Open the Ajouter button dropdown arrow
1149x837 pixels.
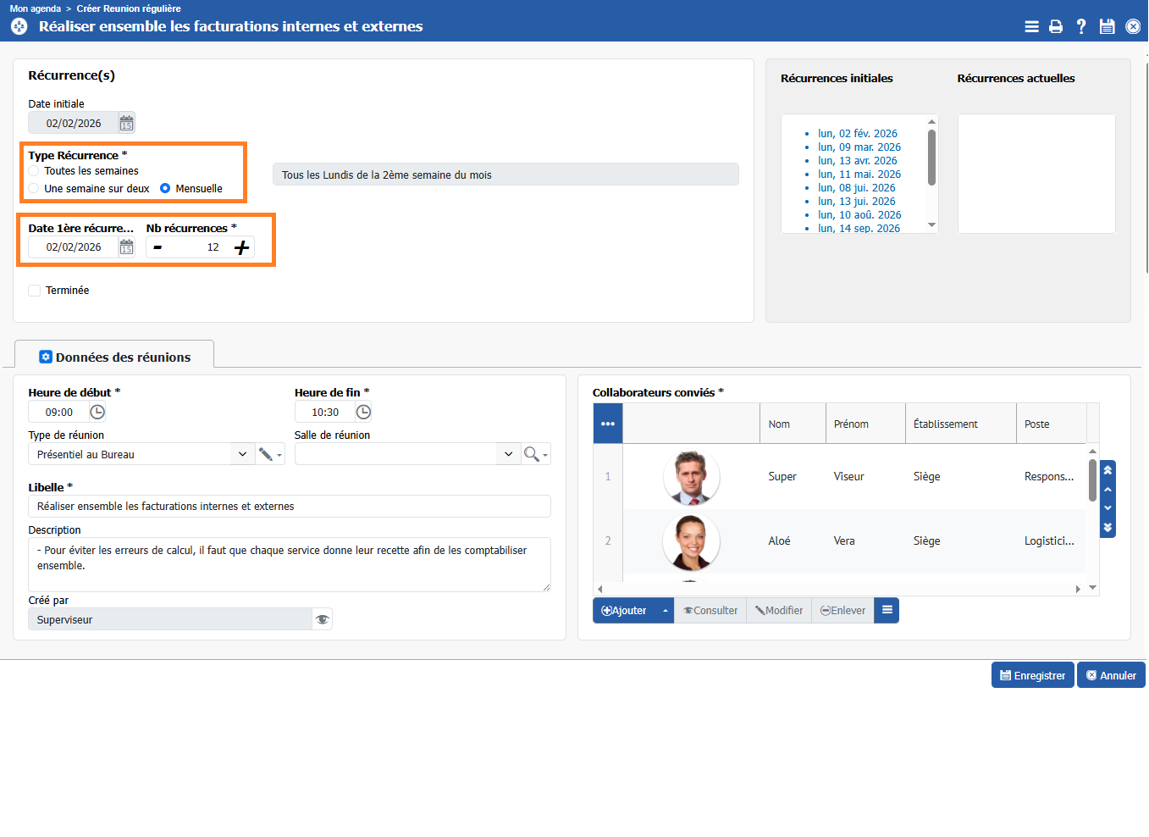tap(666, 611)
